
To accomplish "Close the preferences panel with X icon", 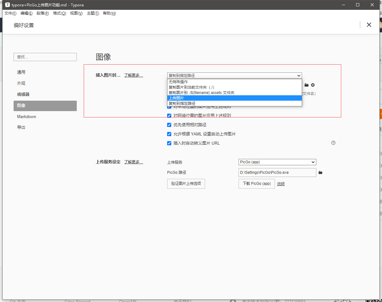I will 369,25.
